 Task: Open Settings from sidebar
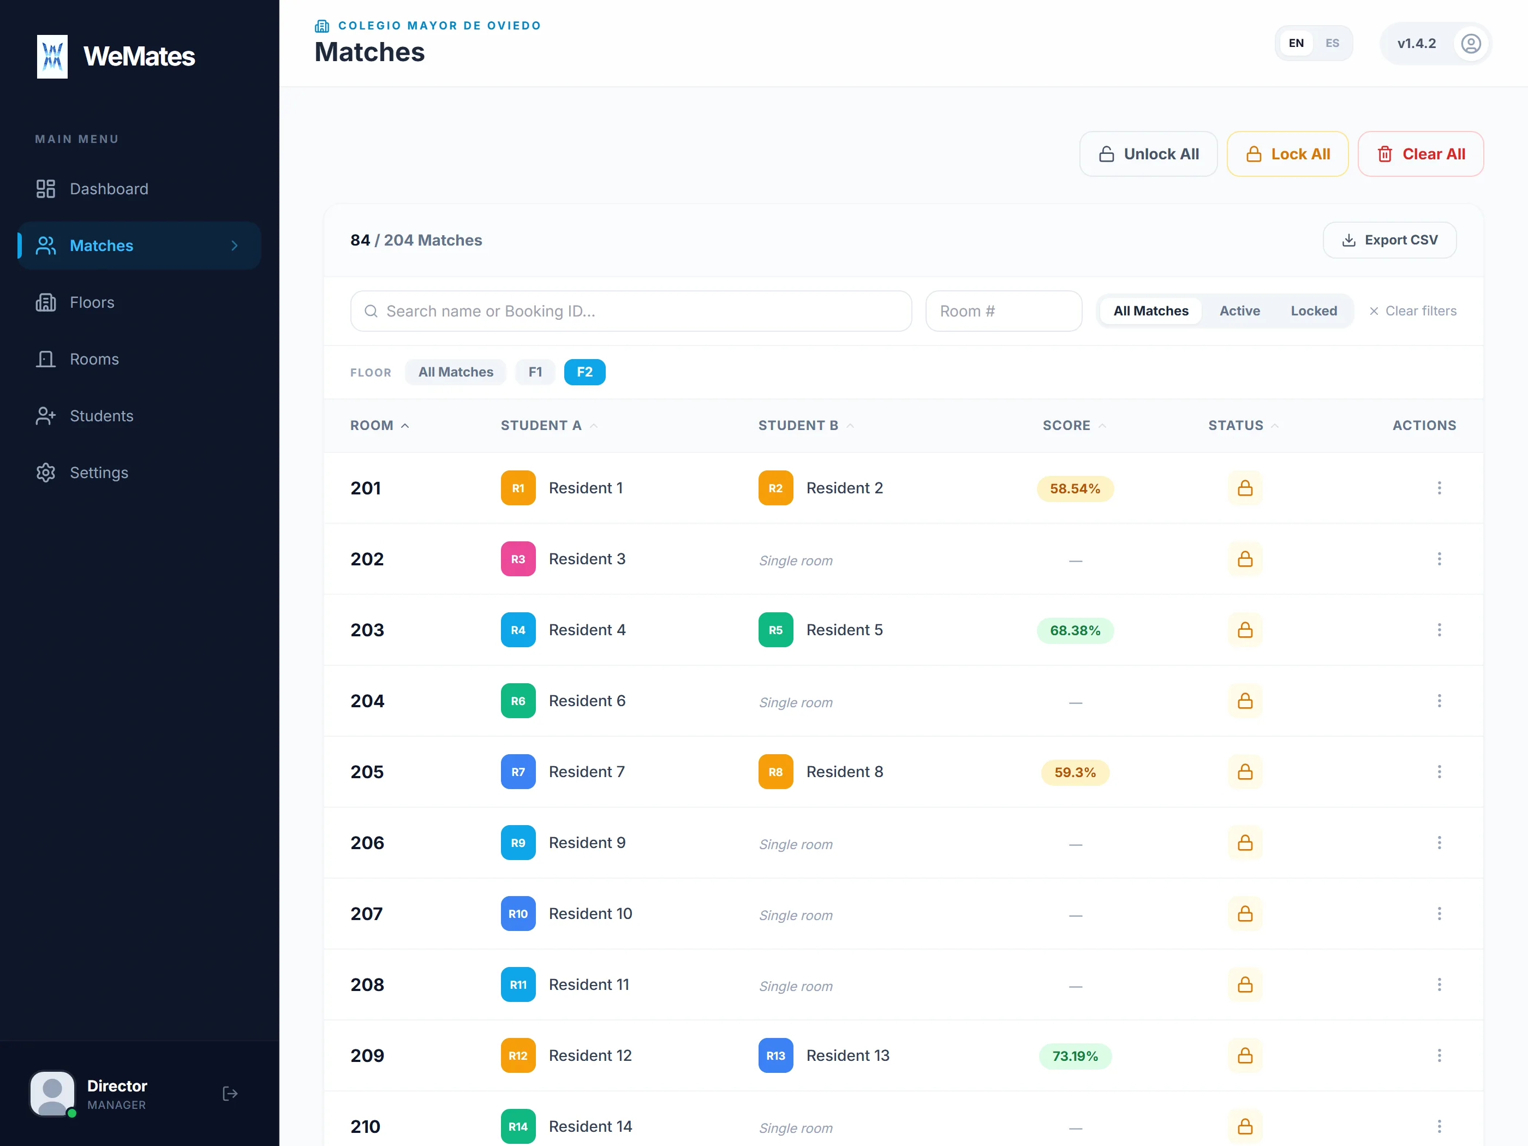pos(140,473)
